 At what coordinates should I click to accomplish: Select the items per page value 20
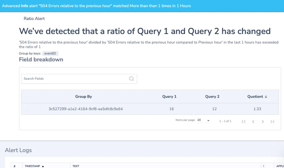pos(199,120)
